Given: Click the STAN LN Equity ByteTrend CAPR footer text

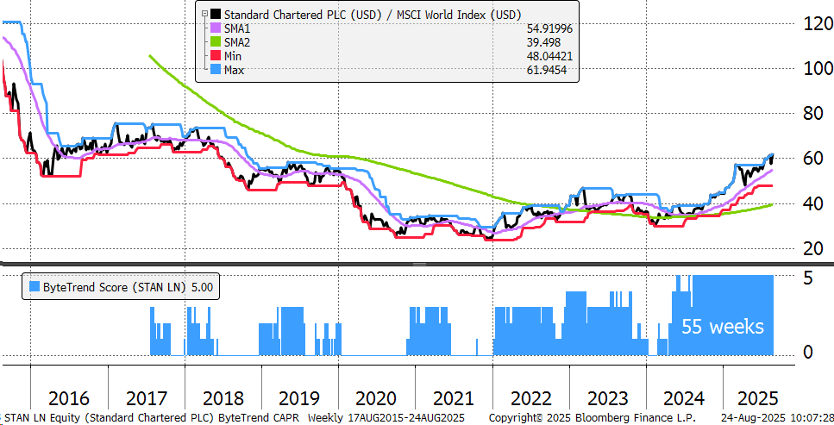Looking at the screenshot, I should click(152, 417).
